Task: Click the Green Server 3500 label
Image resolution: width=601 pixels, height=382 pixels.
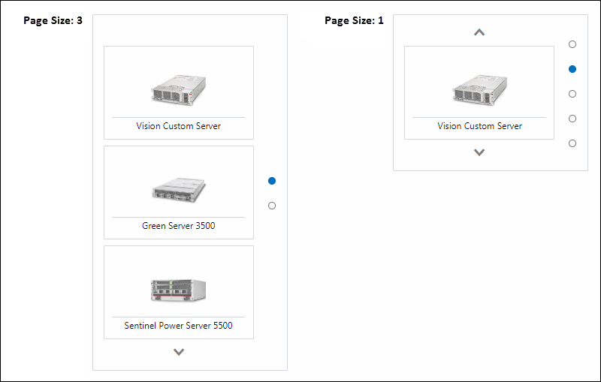Action: coord(179,226)
